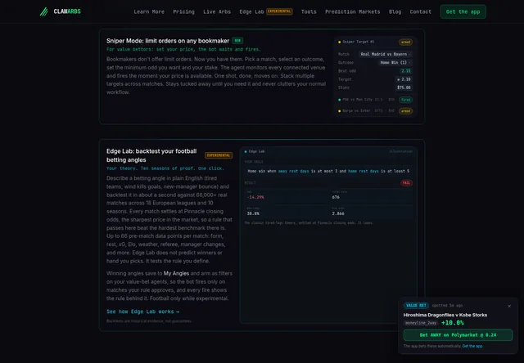Open the Blog page
The height and width of the screenshot is (363, 524).
click(x=395, y=11)
